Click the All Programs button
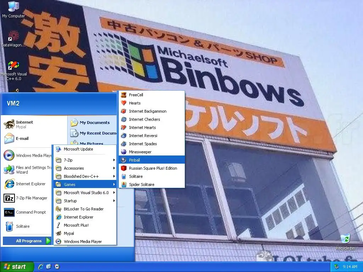 [x=27, y=241]
